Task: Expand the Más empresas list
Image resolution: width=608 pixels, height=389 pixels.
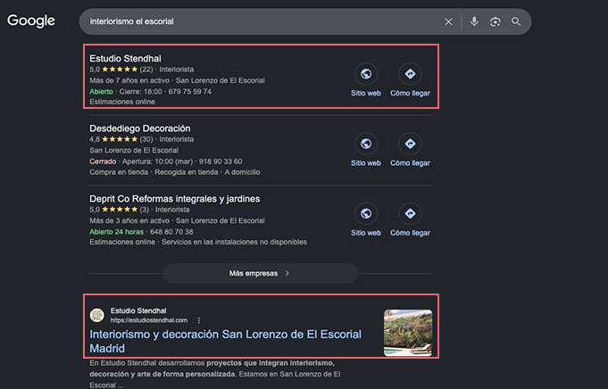Action: pos(261,274)
